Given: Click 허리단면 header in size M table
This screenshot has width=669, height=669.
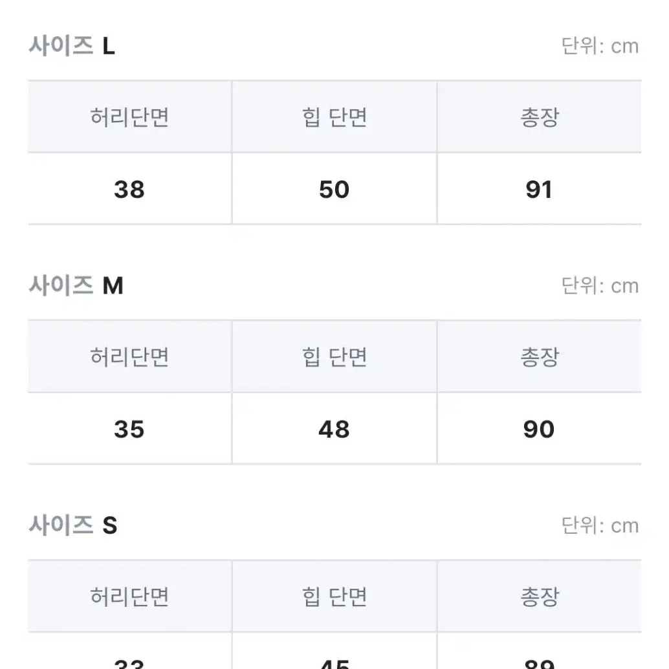Looking at the screenshot, I should (x=129, y=356).
